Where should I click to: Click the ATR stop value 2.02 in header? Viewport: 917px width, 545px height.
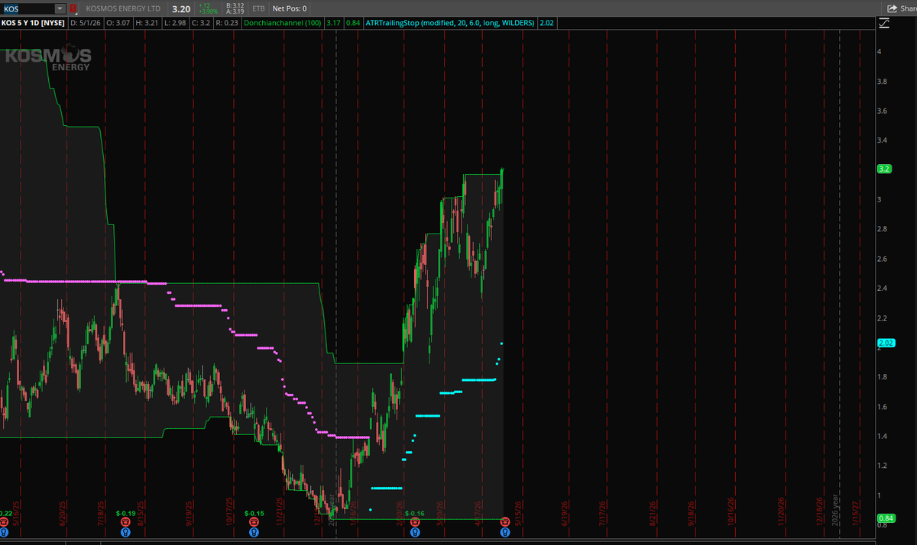coord(546,23)
